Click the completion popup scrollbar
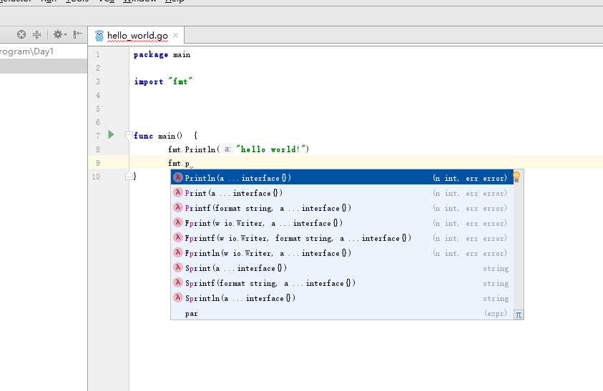Viewport: 603px width, 391px height. coord(519,246)
